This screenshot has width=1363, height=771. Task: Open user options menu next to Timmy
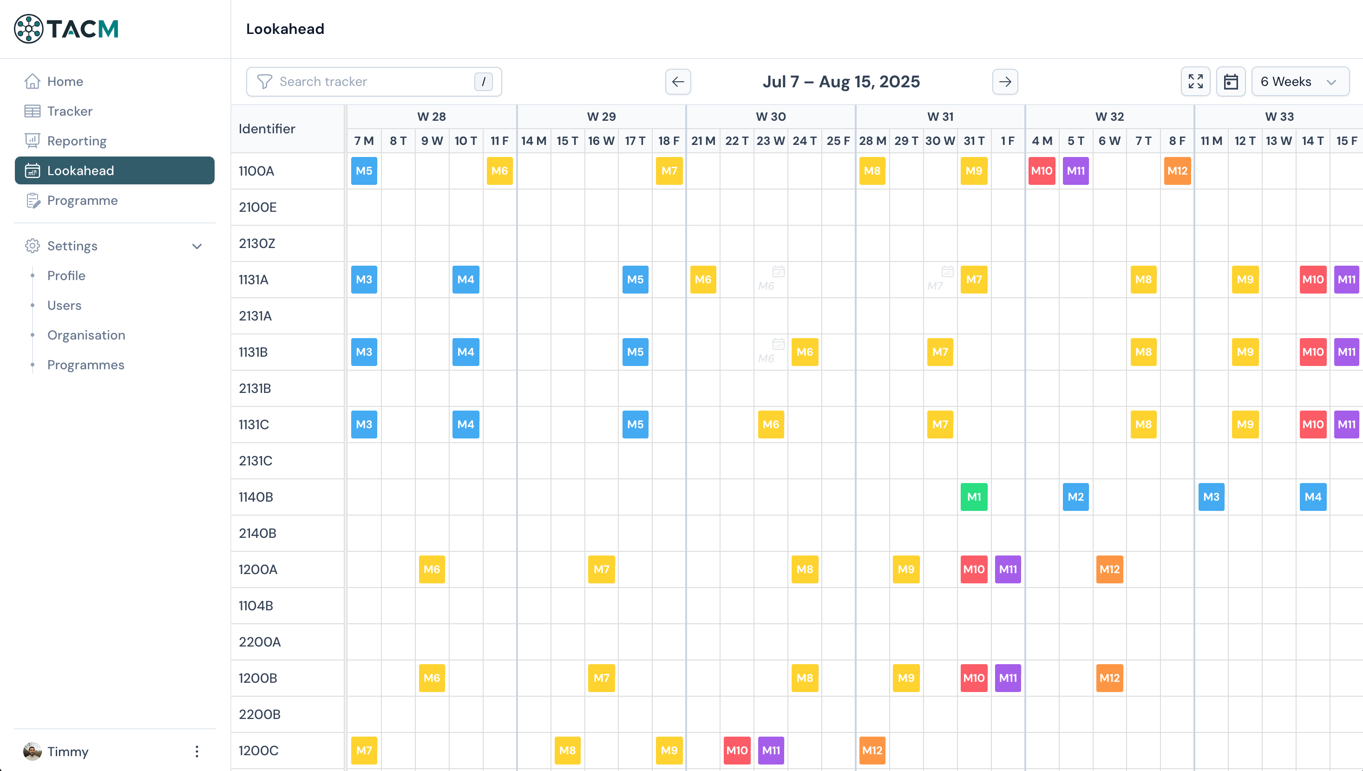click(x=197, y=751)
